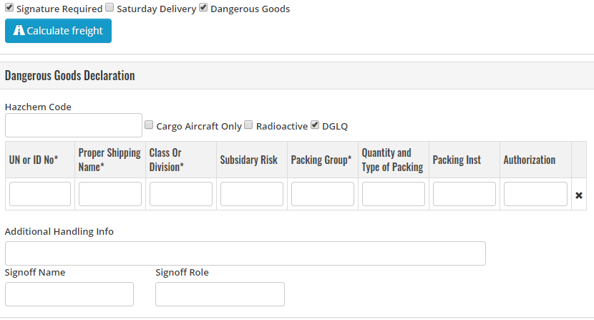Viewport: 594px width, 320px height.
Task: Select the Packing Group input field
Action: click(x=323, y=194)
